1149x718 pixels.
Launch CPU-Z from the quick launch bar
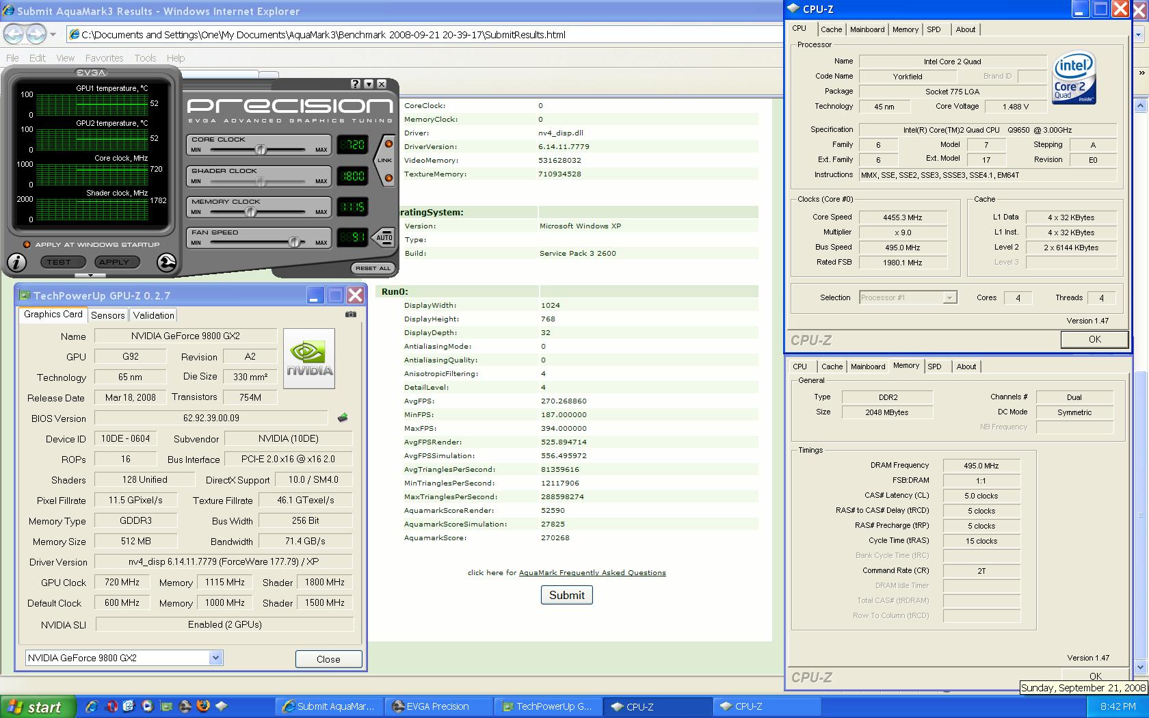tap(222, 706)
